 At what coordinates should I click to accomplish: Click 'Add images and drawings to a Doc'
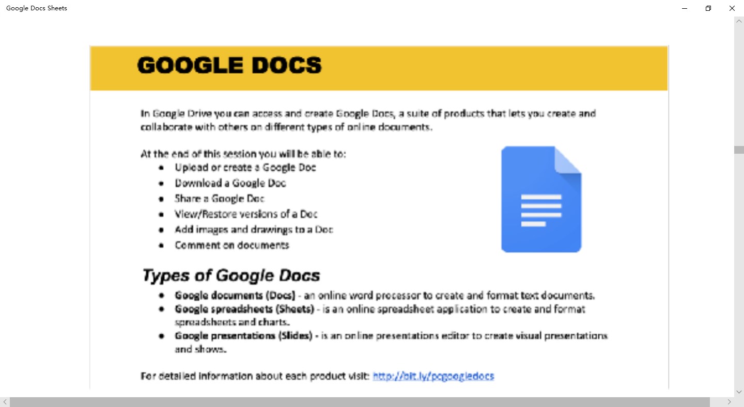tap(254, 230)
